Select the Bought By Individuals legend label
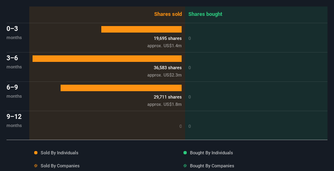The width and height of the screenshot is (334, 171). (211, 153)
